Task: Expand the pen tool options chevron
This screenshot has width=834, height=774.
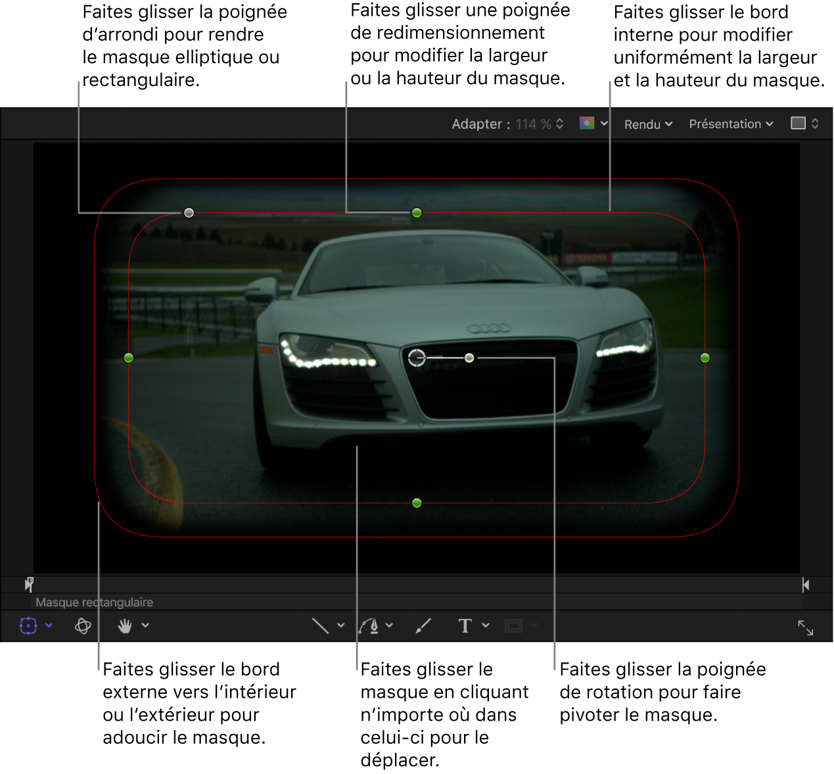Action: tap(389, 626)
